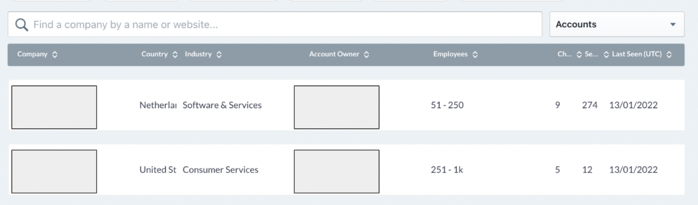This screenshot has width=698, height=205.
Task: Open the United States row company box
Action: (x=54, y=171)
